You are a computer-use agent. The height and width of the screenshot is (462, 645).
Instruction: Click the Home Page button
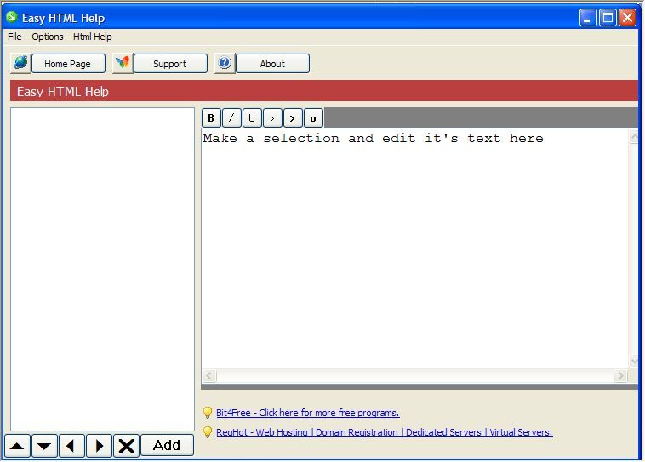coord(68,64)
